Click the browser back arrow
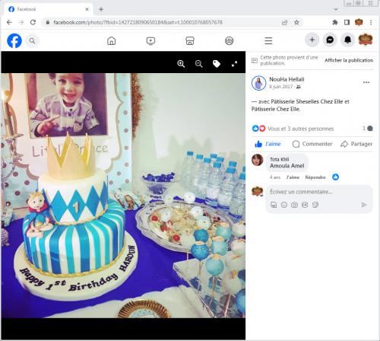 [x=9, y=22]
